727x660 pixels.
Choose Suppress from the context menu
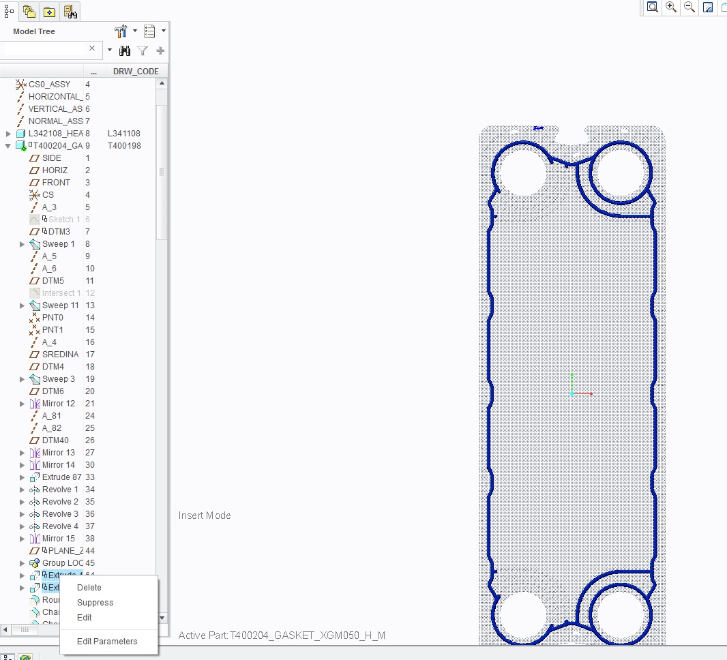click(x=95, y=603)
